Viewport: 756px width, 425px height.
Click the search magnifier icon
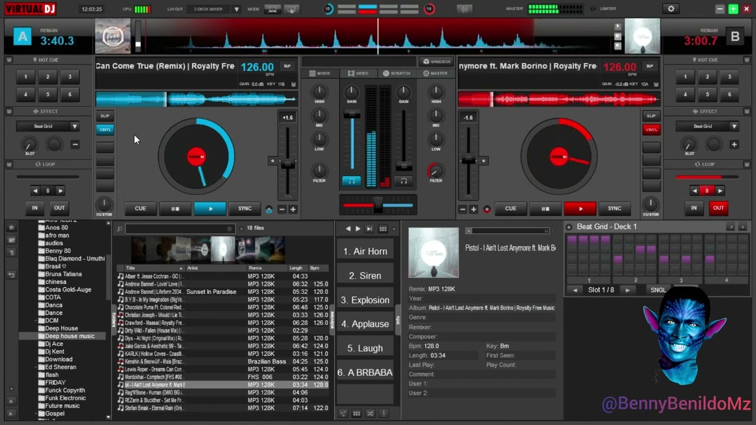pyautogui.click(x=119, y=228)
